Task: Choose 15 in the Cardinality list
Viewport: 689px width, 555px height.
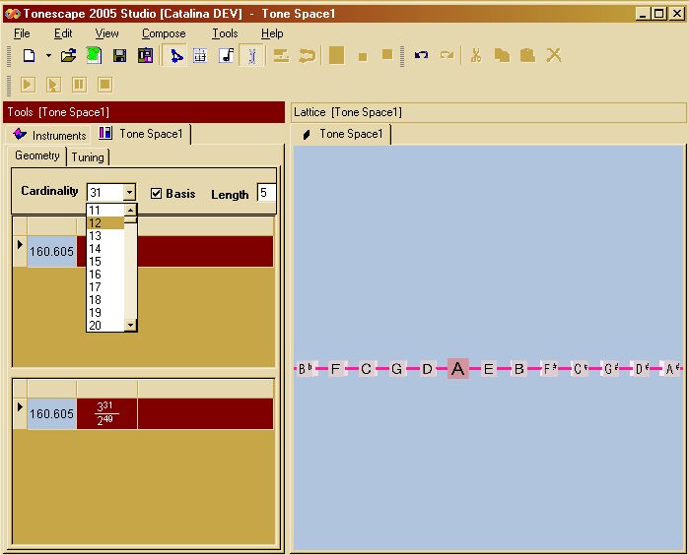Action: click(x=105, y=261)
